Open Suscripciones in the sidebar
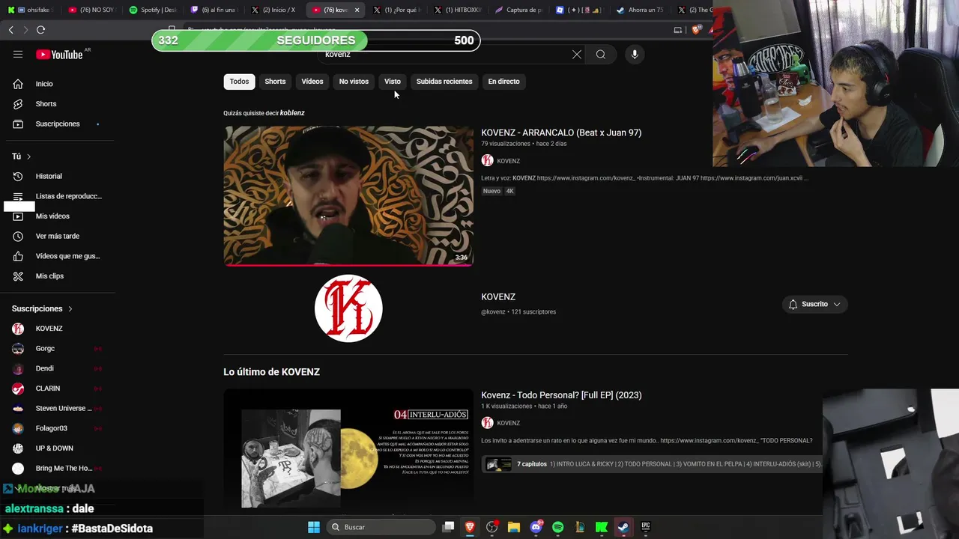This screenshot has width=959, height=539. coord(57,124)
